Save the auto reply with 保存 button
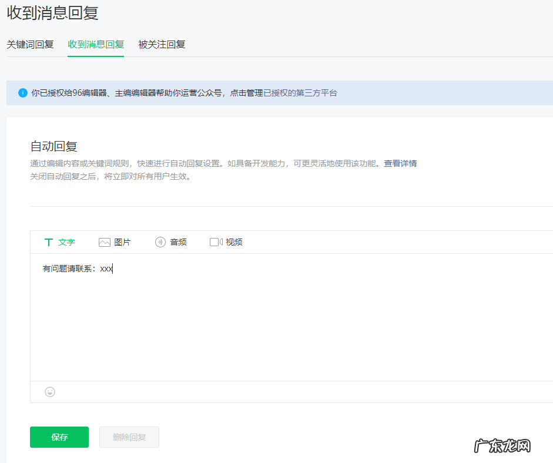This screenshot has width=553, height=463. [59, 437]
